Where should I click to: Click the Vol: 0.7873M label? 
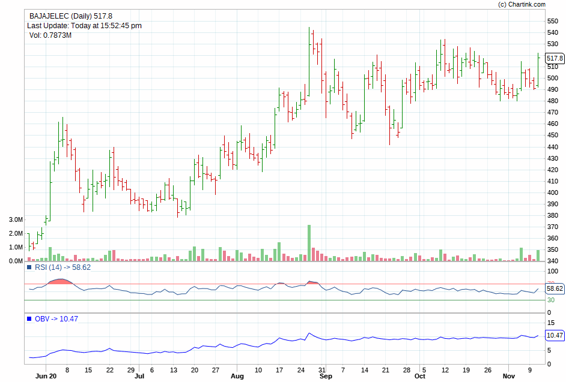click(x=50, y=35)
